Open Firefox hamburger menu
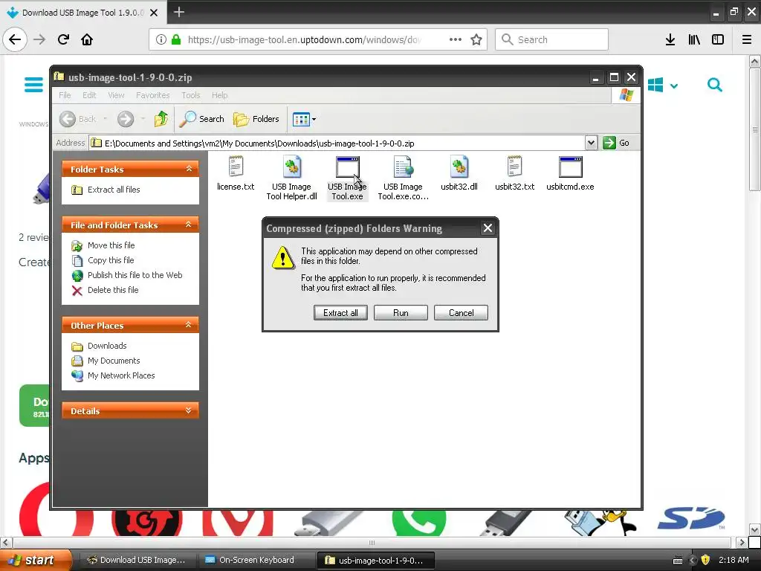Image resolution: width=761 pixels, height=571 pixels. tap(747, 39)
